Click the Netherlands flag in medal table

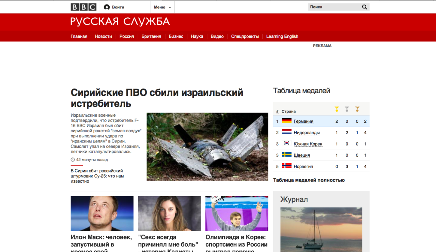tap(286, 132)
